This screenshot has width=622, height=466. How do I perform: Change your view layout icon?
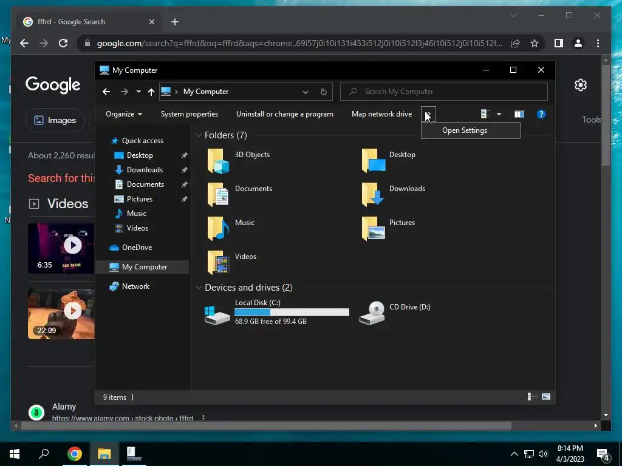pos(485,114)
